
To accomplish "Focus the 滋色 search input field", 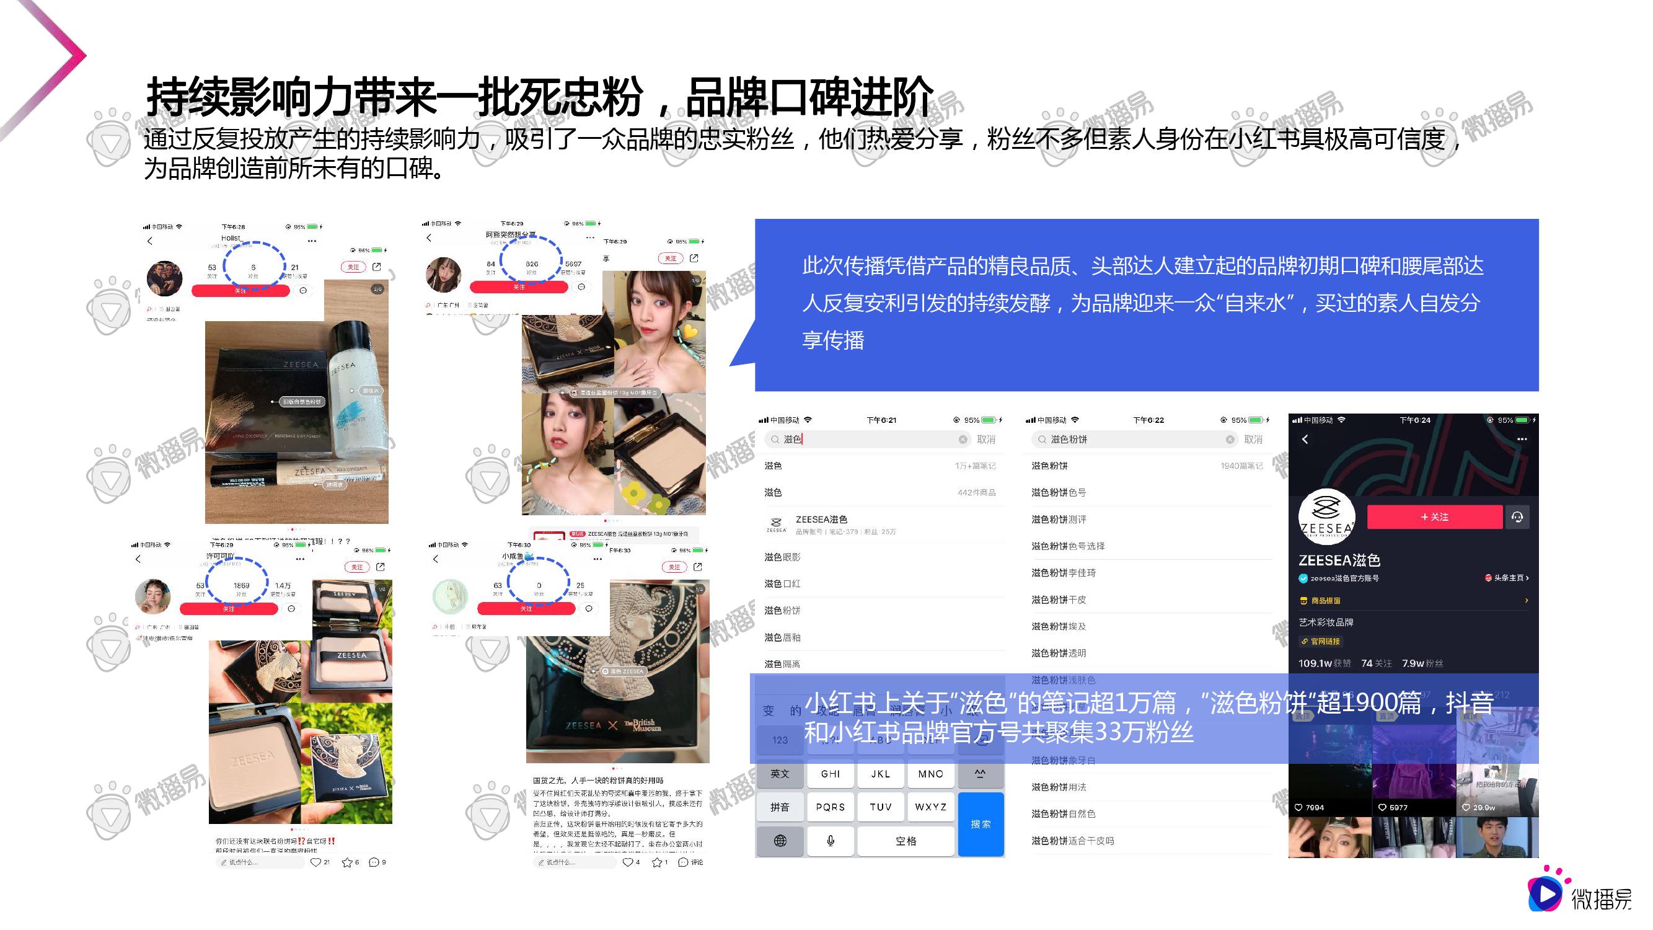I will click(x=867, y=440).
